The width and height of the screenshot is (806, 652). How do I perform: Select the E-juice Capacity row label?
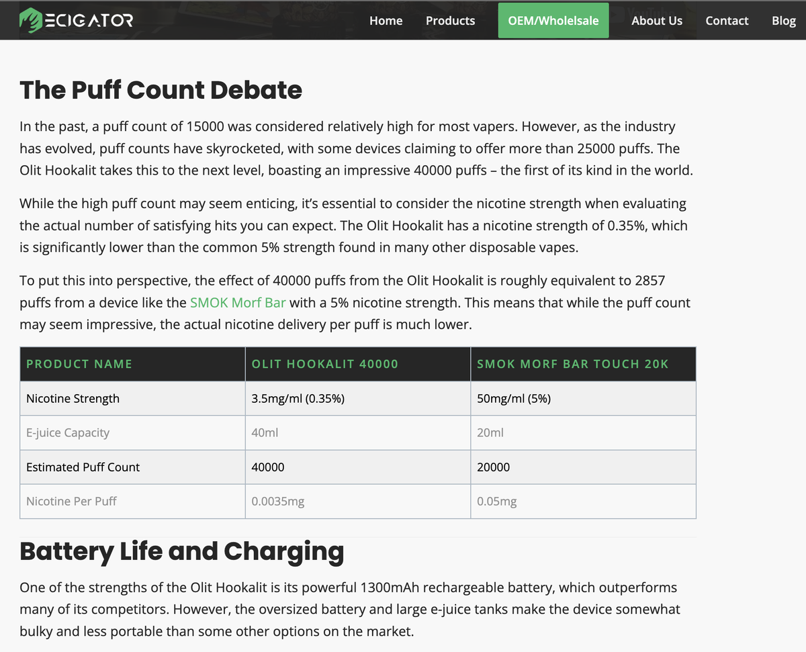click(x=68, y=432)
